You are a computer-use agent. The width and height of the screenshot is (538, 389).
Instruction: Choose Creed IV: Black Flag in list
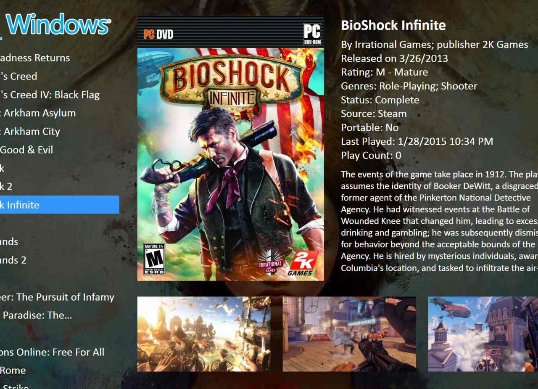[x=50, y=95]
